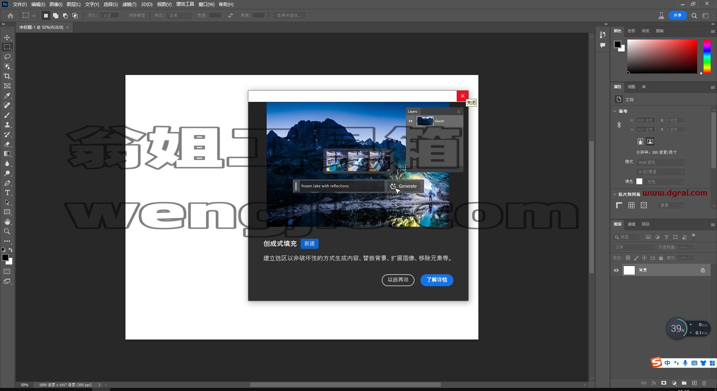The image size is (717, 391).
Task: Swap foreground and background colors icon
Action: 11,250
